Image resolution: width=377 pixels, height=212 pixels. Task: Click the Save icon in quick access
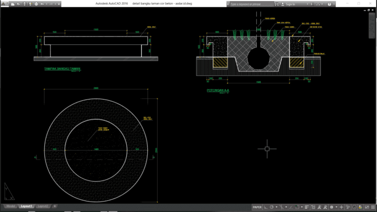(x=24, y=4)
